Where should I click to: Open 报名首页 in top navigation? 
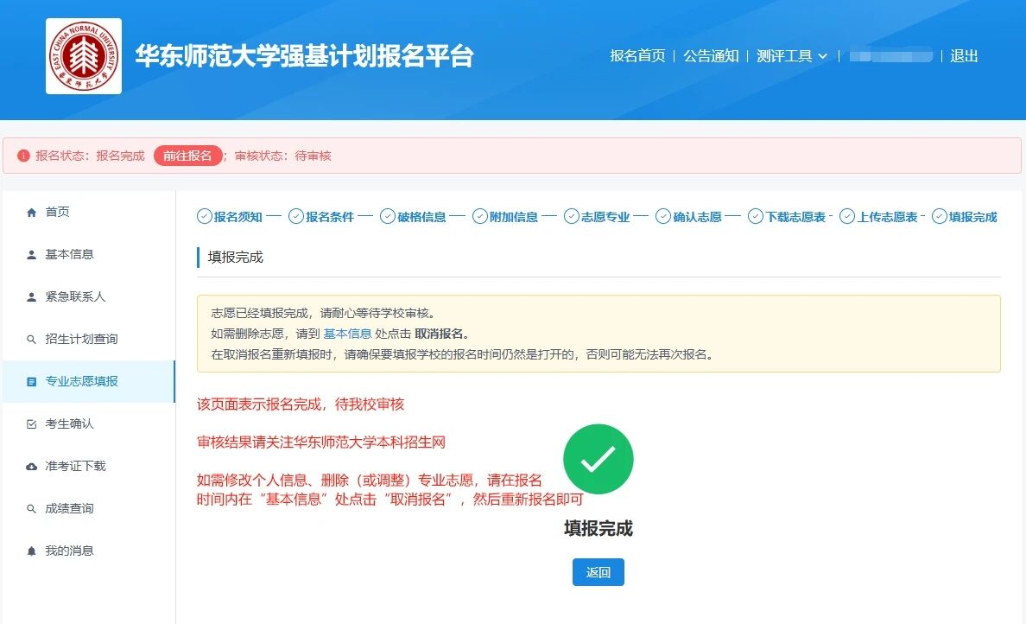637,56
